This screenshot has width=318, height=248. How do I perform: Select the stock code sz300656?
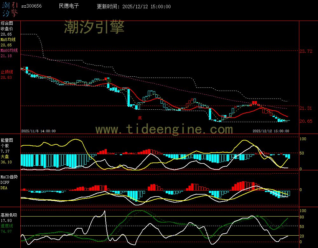31,6
